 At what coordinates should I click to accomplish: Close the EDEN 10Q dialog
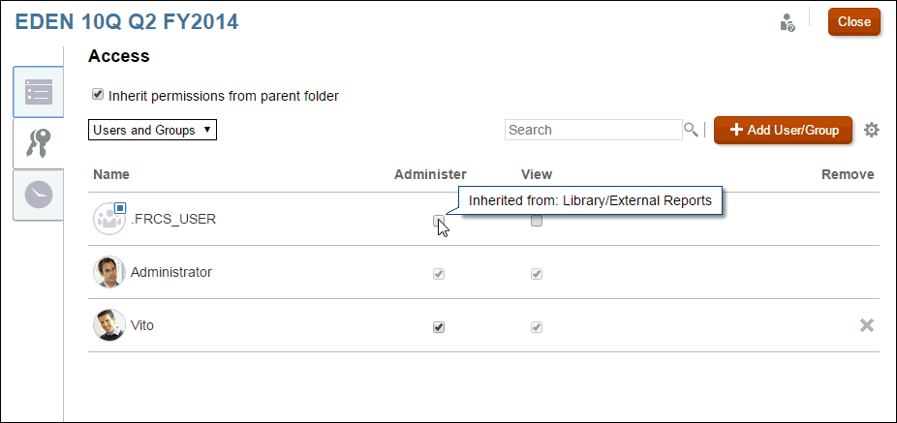tap(853, 21)
